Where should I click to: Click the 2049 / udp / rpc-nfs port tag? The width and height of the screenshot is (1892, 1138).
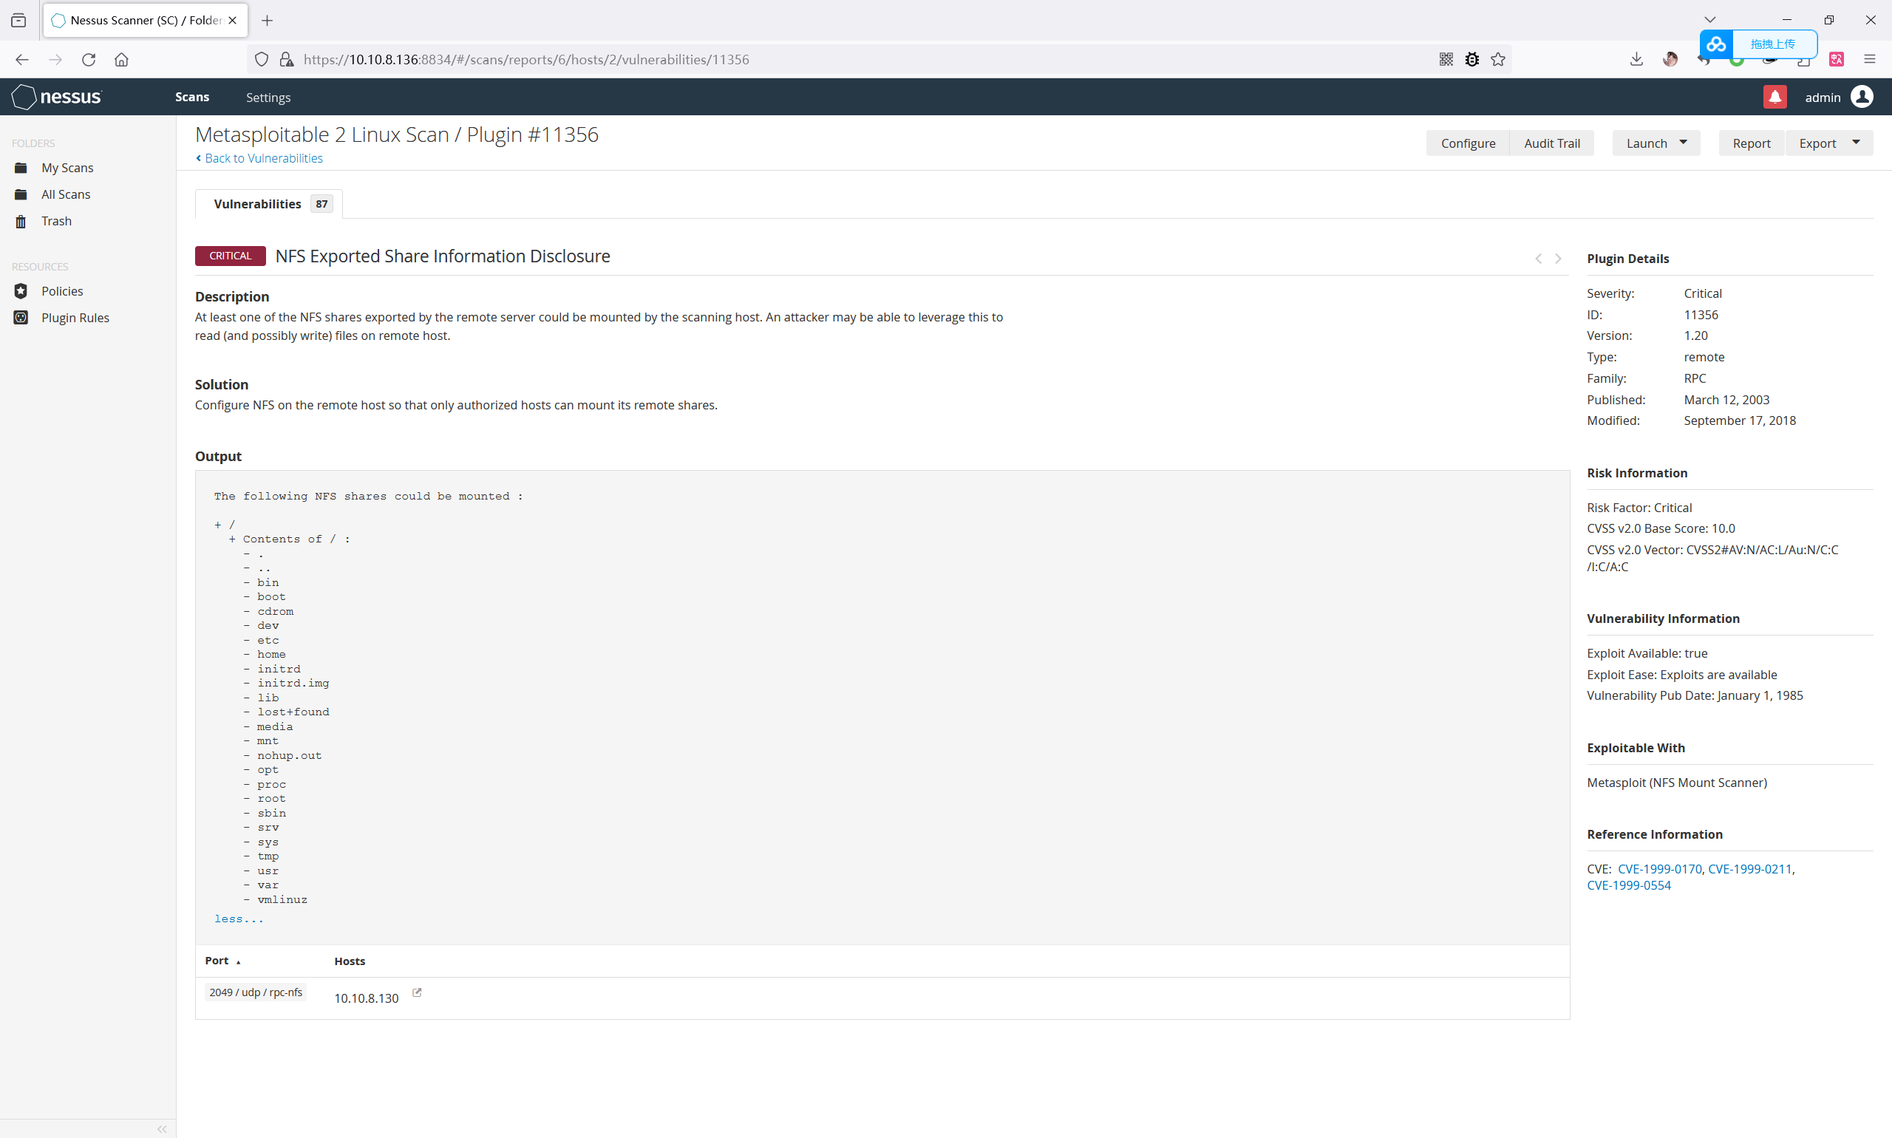(256, 992)
